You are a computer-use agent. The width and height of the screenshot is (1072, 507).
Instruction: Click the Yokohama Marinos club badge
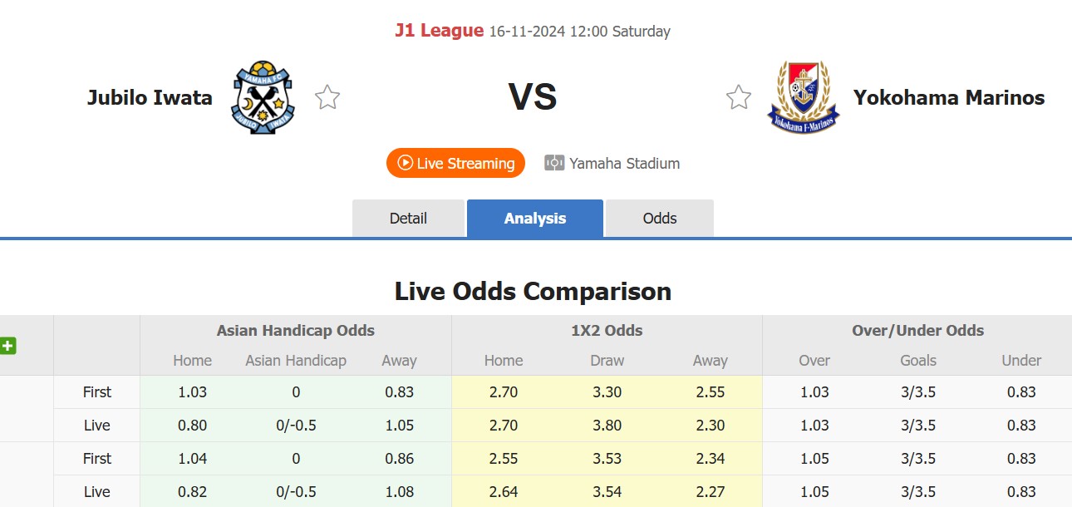[x=802, y=96]
